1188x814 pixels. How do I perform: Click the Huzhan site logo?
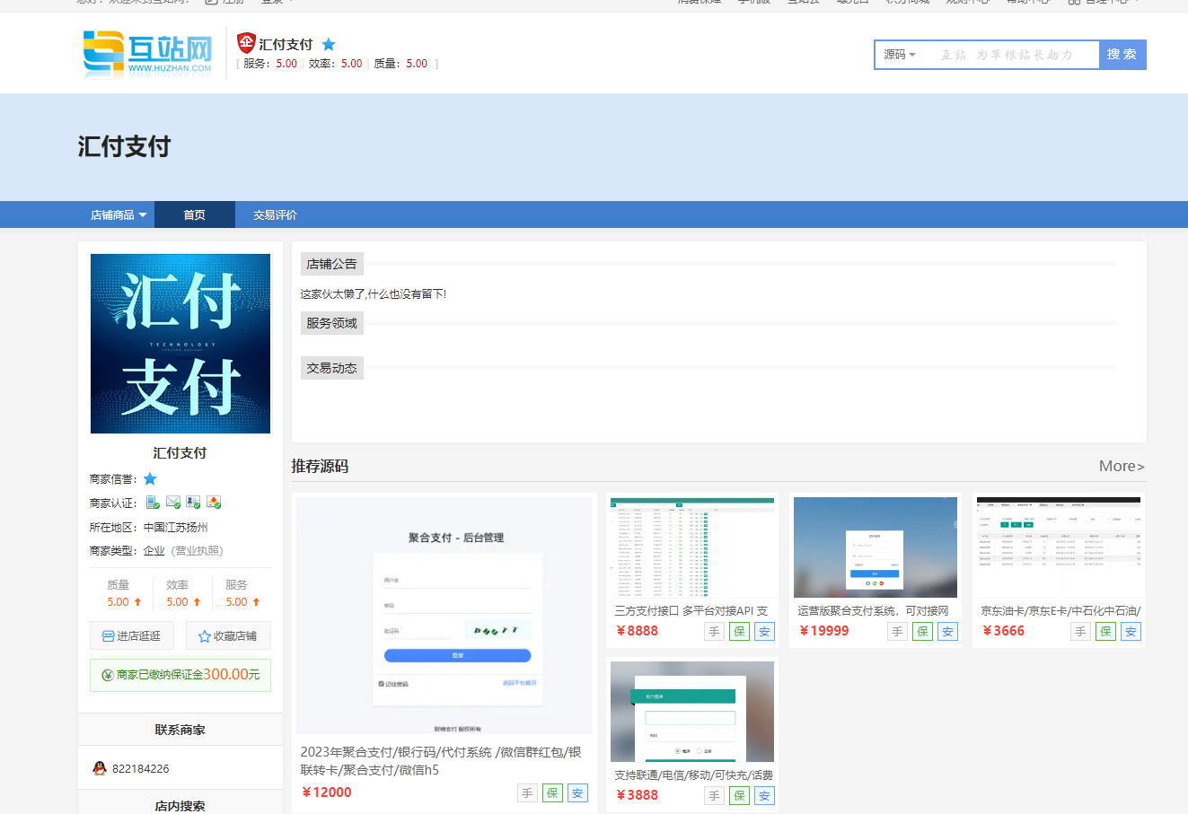[148, 54]
